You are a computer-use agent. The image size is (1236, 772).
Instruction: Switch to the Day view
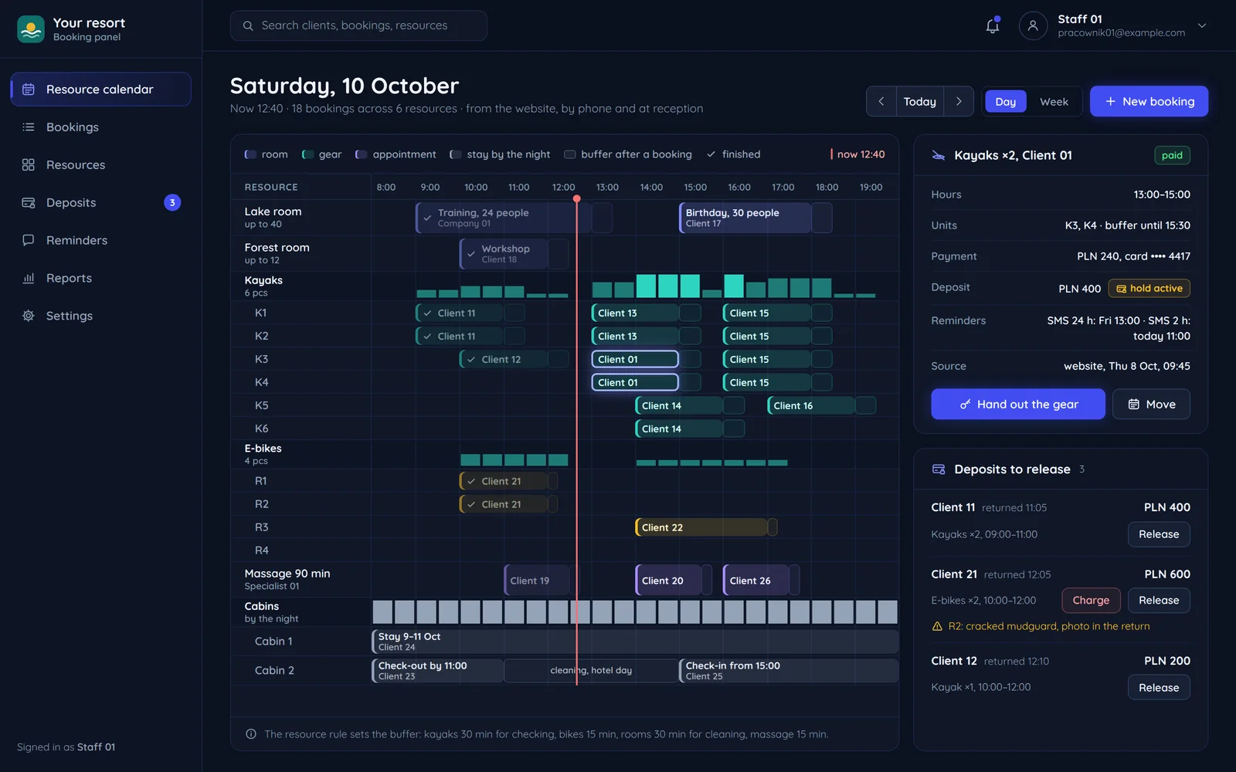click(1006, 101)
